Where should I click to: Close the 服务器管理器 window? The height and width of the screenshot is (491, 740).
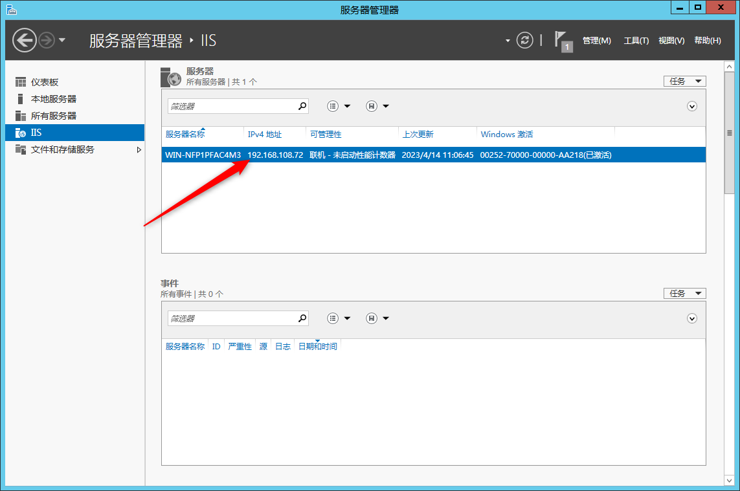[x=721, y=7]
